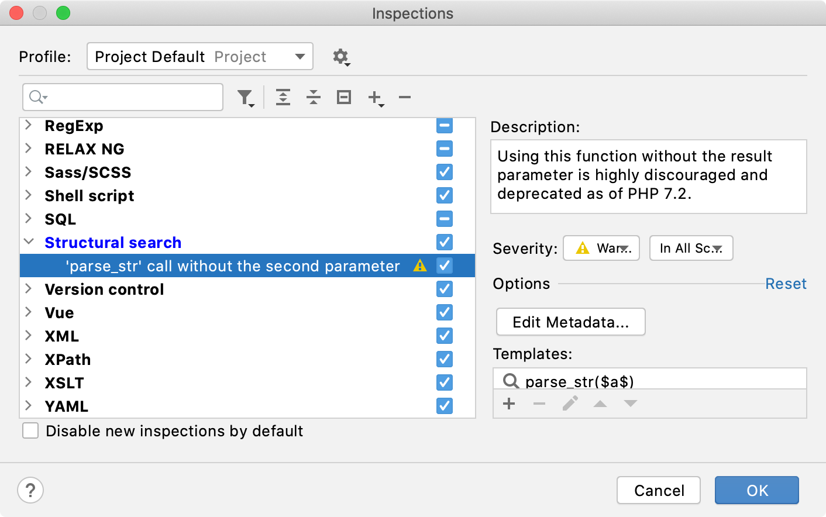Click the Cancel button
826x517 pixels.
pos(659,490)
